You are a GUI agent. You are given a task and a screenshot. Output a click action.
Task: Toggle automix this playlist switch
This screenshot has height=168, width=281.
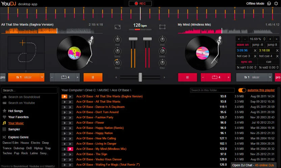click(x=242, y=90)
